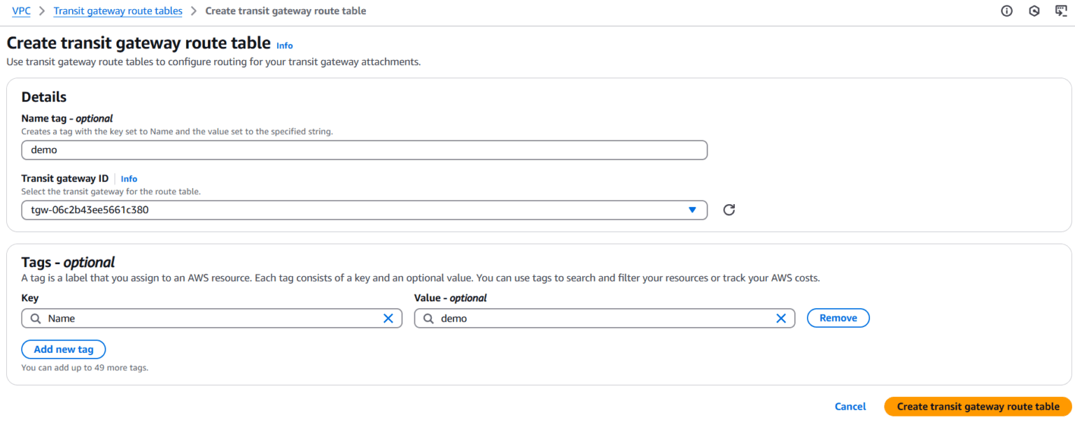Open the Amazon Q assistant hexagon icon
Viewport: 1075px width, 434px height.
pyautogui.click(x=1034, y=10)
